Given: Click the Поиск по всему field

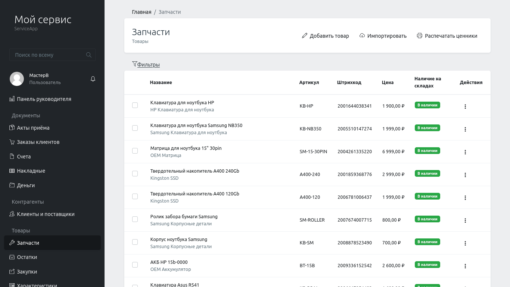Looking at the screenshot, I should point(52,55).
